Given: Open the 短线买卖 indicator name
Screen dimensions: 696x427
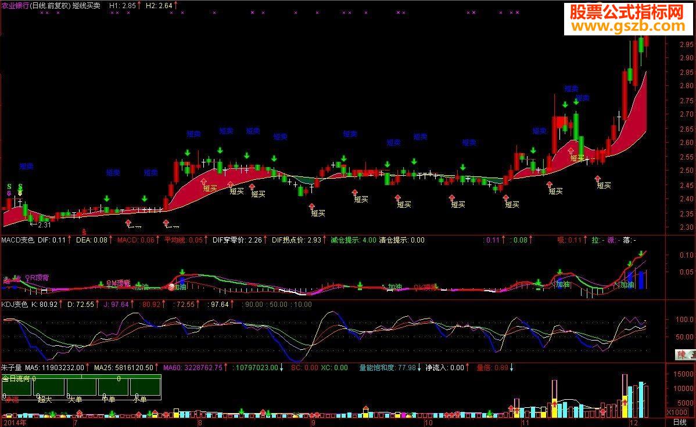Looking at the screenshot, I should coord(87,6).
